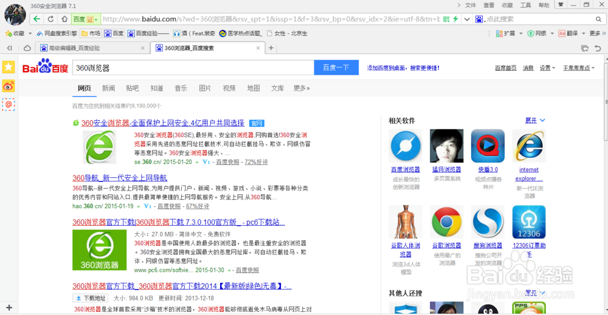Screen dimensions: 608x315
Task: Click the tab list window icon
Action: click(x=585, y=49)
